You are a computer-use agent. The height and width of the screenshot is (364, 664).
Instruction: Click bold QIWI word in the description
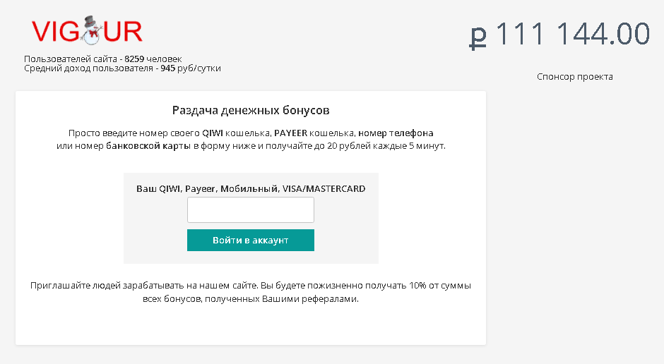coord(213,133)
